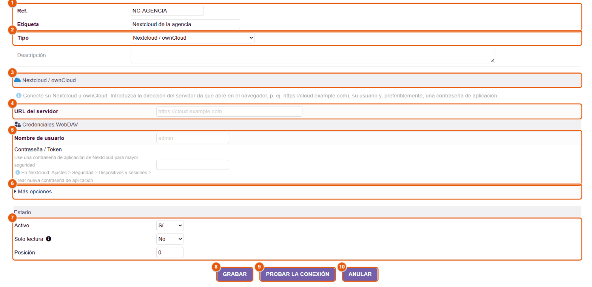592x287 pixels.
Task: Click the Nombre de usuario label
Action: coord(39,138)
